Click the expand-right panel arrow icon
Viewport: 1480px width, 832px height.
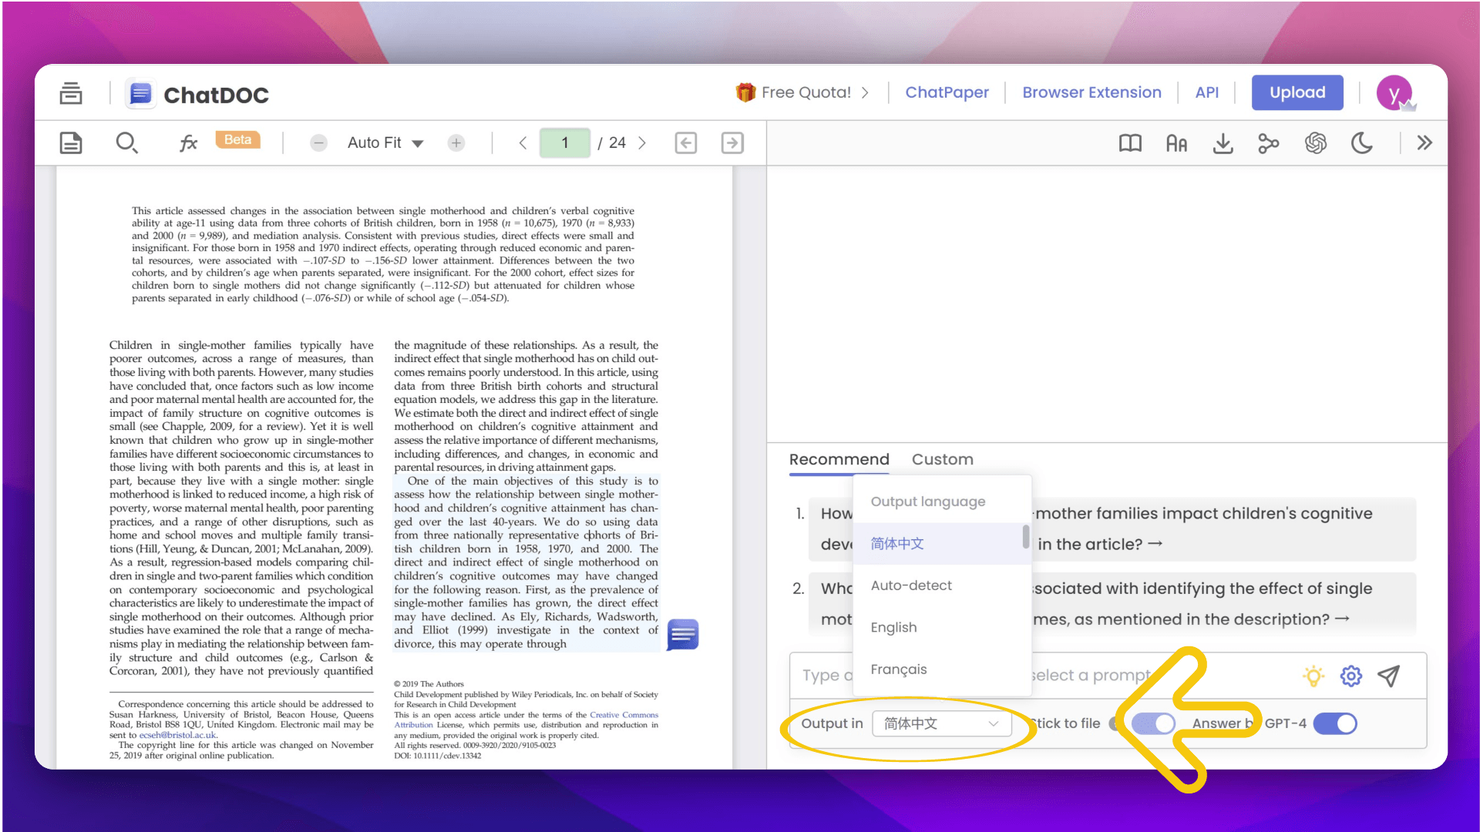point(732,143)
